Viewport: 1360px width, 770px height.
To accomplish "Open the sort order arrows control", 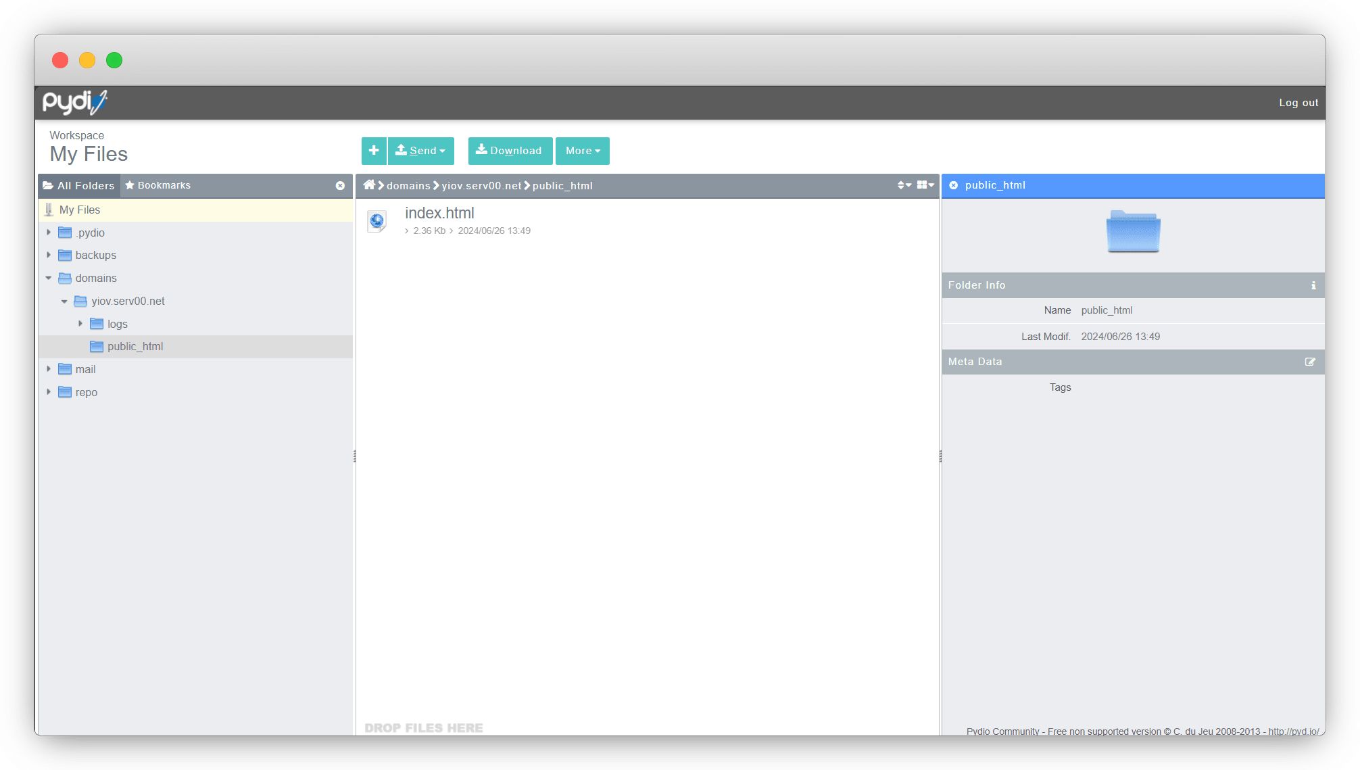I will coord(904,185).
